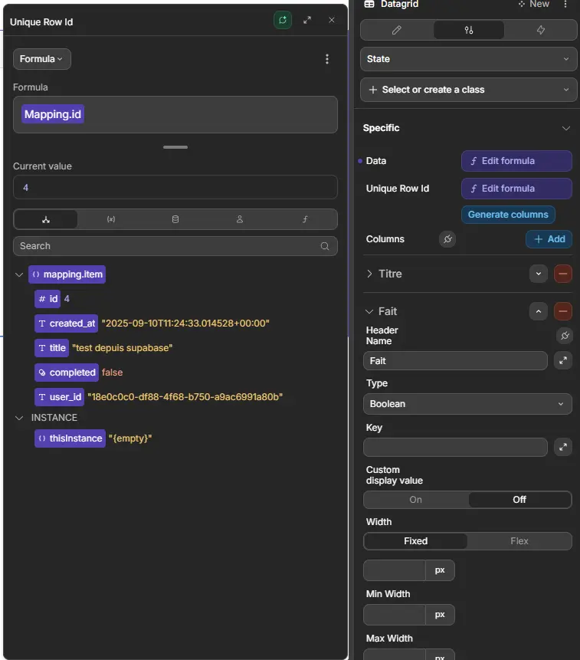The image size is (580, 660).
Task: Click the search magnifier icon
Action: [325, 246]
